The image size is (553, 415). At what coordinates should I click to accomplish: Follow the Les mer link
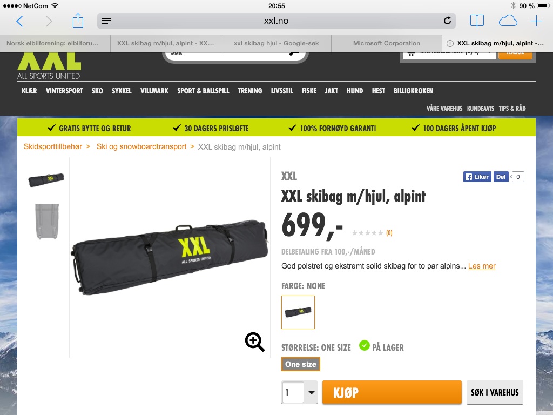click(482, 266)
